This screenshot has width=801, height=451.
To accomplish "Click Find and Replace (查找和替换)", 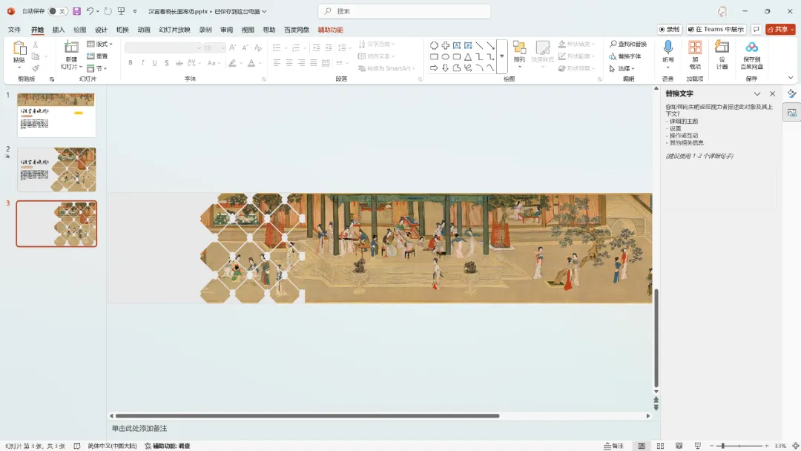I will point(628,45).
